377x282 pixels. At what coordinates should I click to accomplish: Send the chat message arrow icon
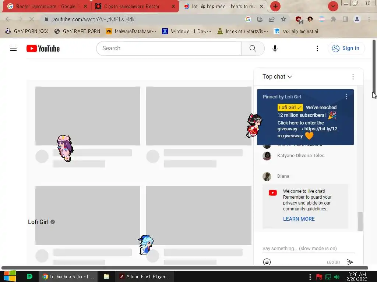(x=350, y=262)
